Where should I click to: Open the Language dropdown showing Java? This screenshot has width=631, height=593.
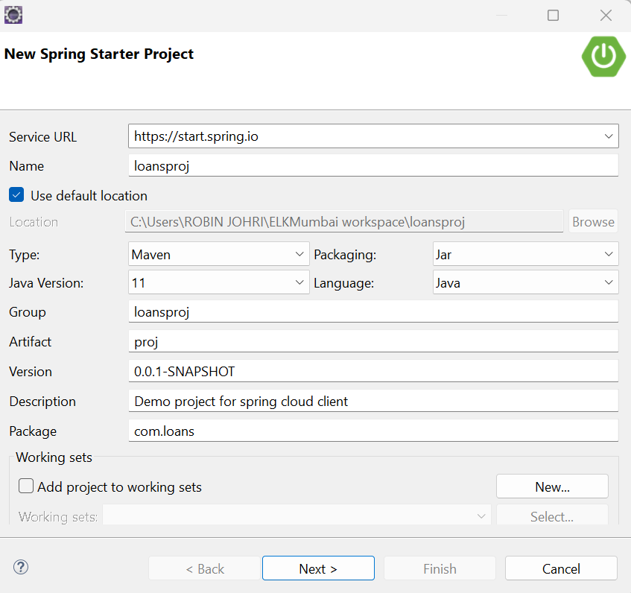[x=525, y=283]
